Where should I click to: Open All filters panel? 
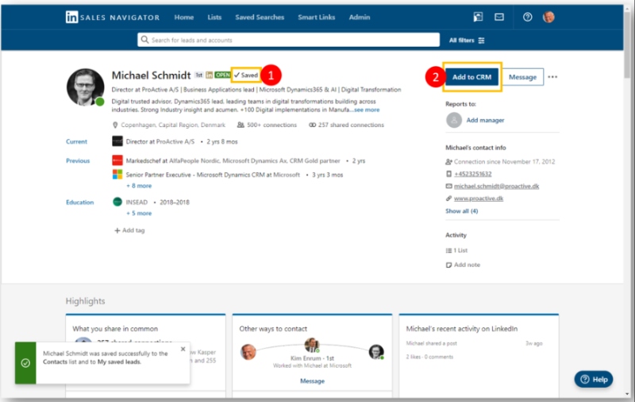pos(467,40)
